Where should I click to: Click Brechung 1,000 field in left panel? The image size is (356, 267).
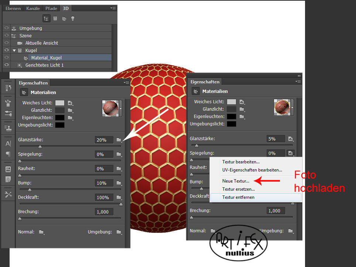point(104,212)
